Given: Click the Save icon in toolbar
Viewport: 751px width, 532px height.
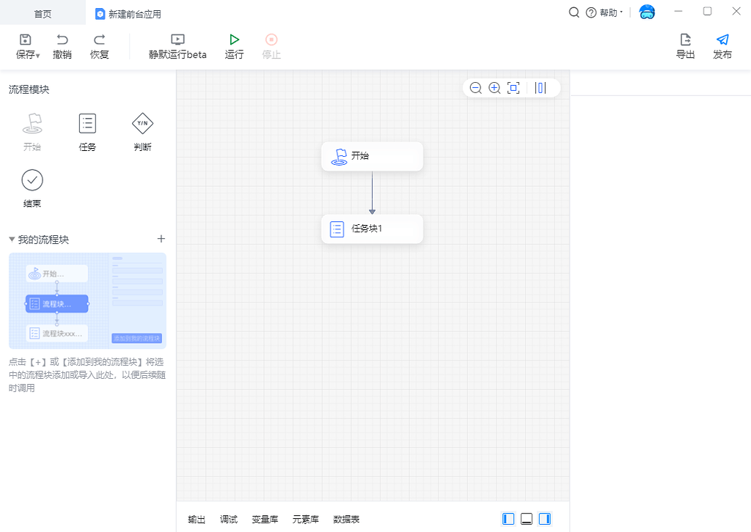Looking at the screenshot, I should 26,40.
